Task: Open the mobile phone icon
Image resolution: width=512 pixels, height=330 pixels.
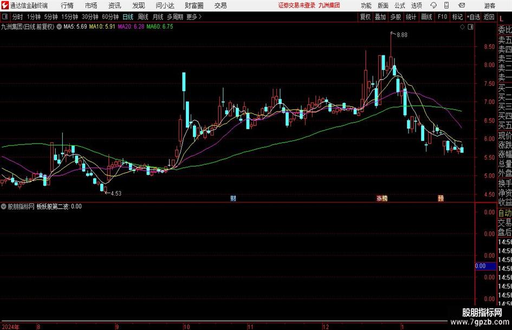Action: click(x=446, y=5)
